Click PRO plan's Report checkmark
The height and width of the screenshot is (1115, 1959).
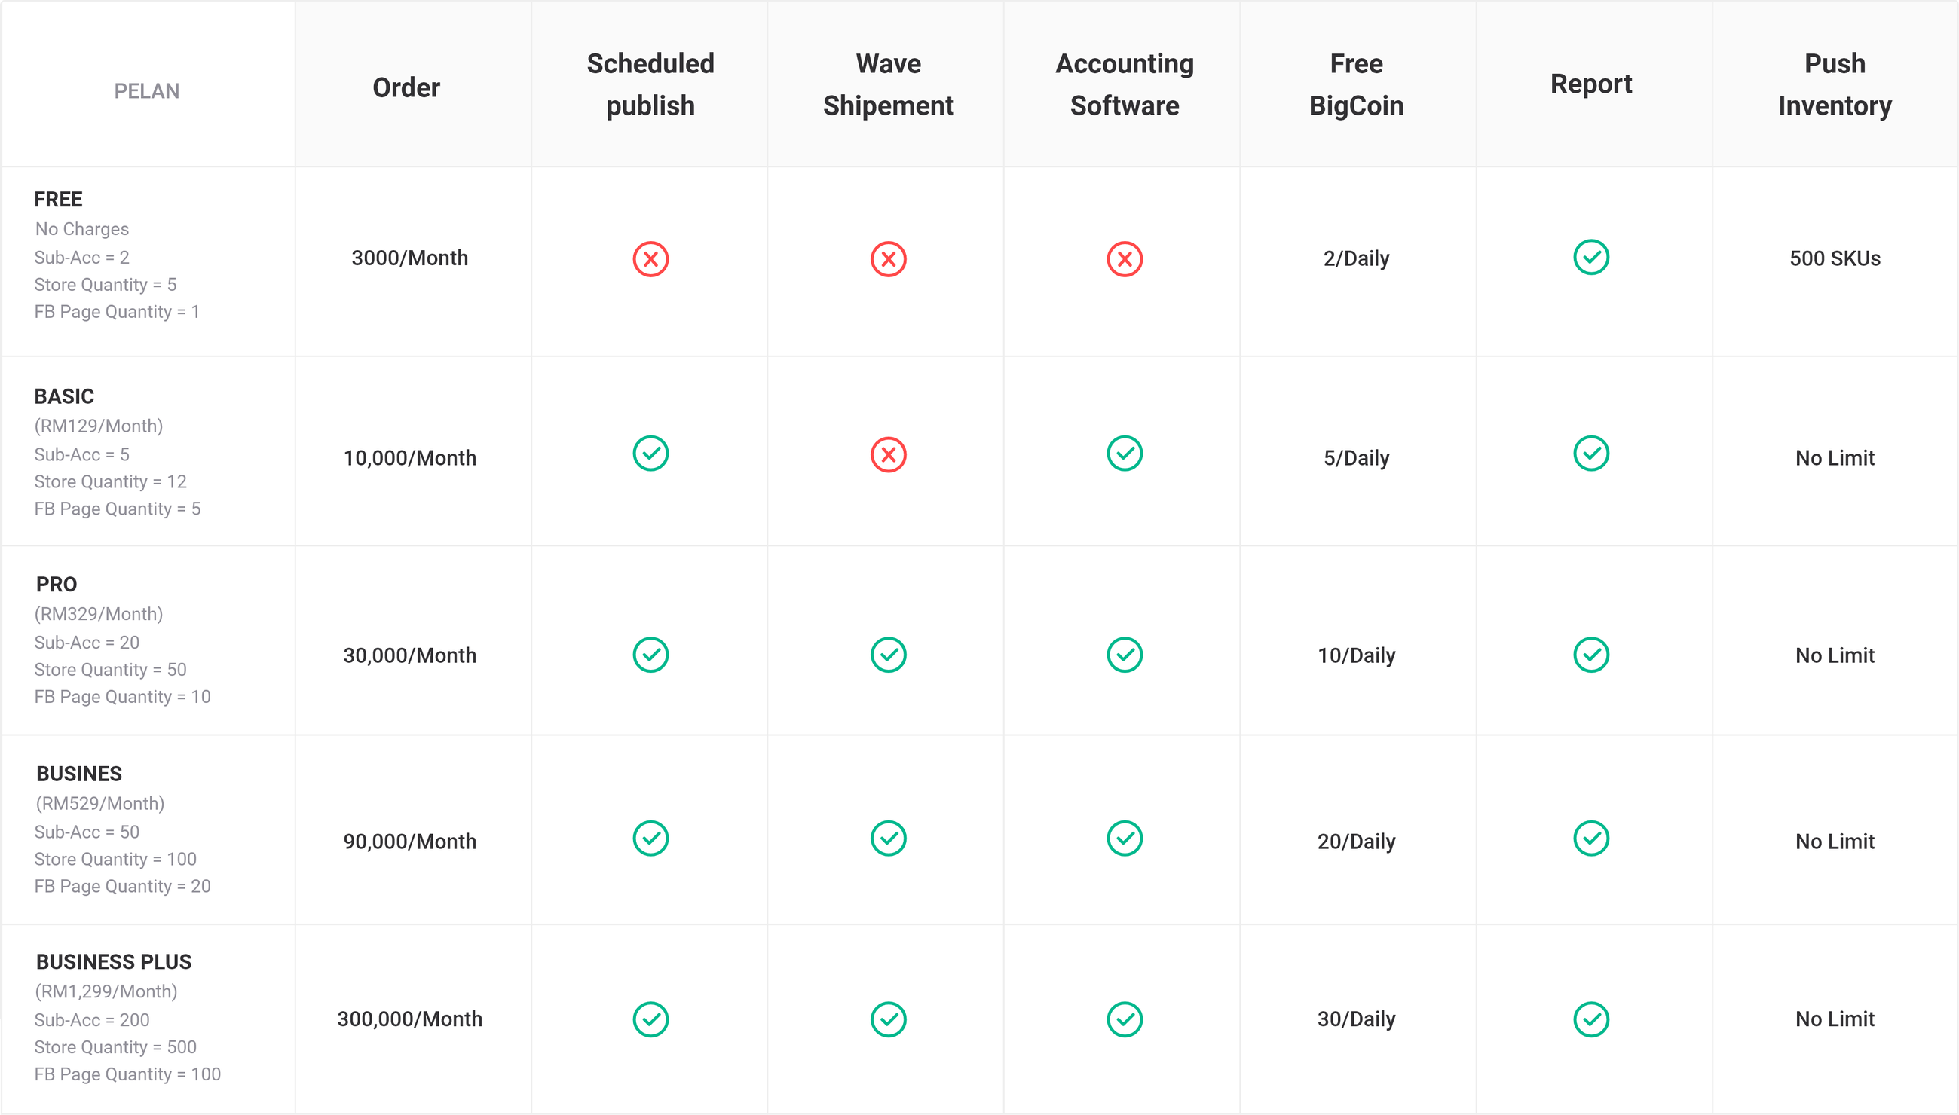1590,655
